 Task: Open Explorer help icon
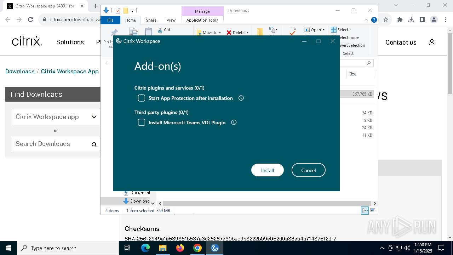pyautogui.click(x=374, y=20)
